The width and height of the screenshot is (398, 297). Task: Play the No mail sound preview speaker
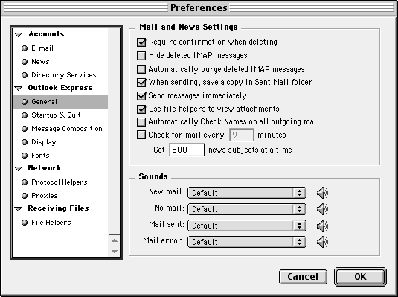tap(322, 209)
